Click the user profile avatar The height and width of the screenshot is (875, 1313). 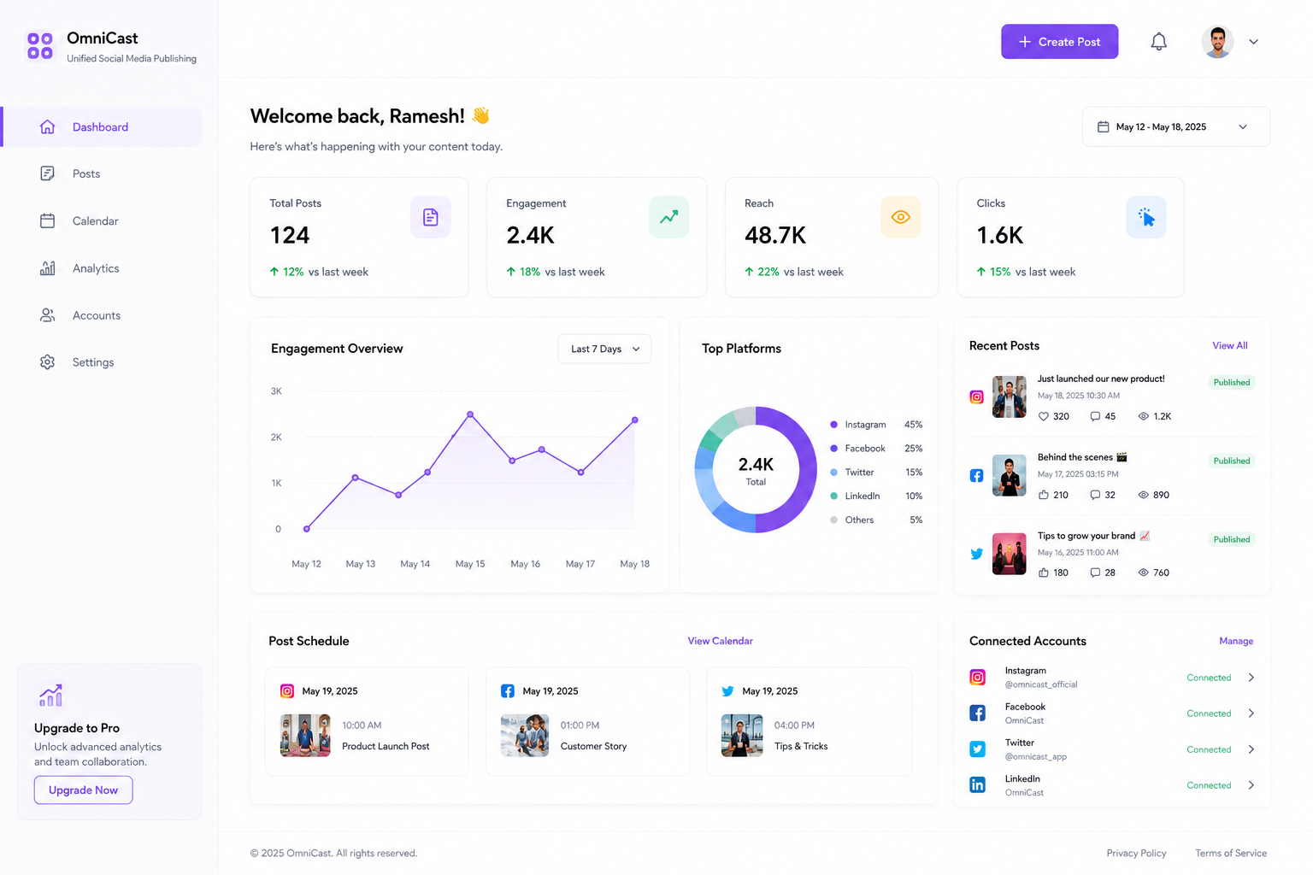[x=1217, y=42]
